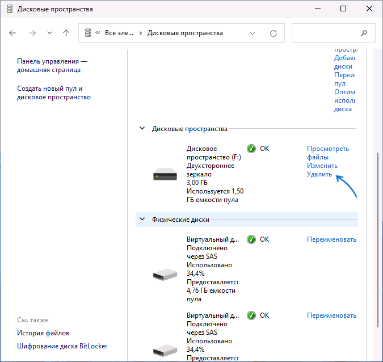
Task: Open "Создать новый пул и дисковое пространство"
Action: [x=54, y=93]
